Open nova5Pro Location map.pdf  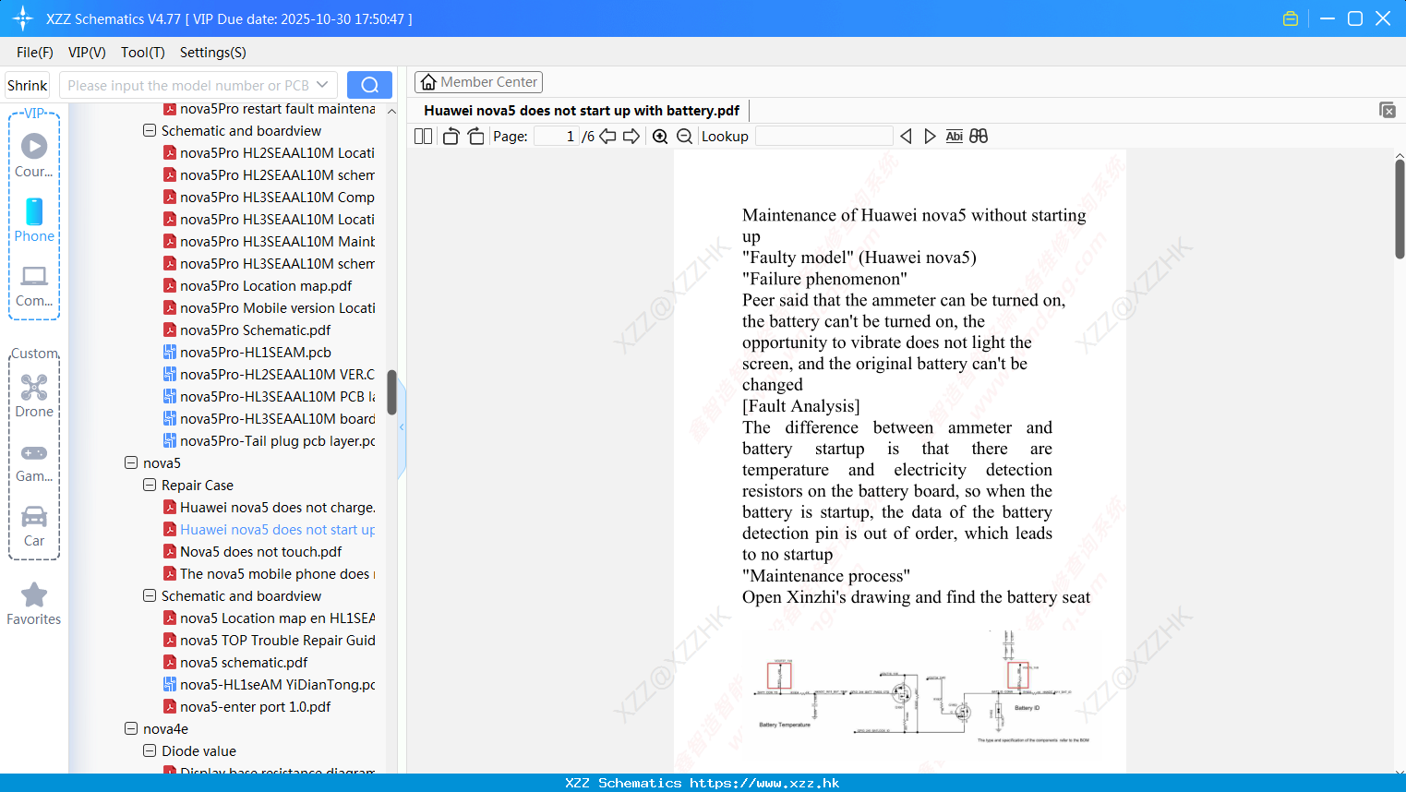tap(258, 286)
